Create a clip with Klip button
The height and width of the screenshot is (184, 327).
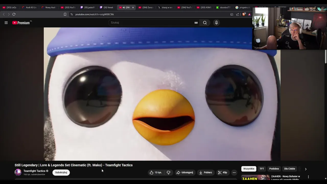[223, 172]
